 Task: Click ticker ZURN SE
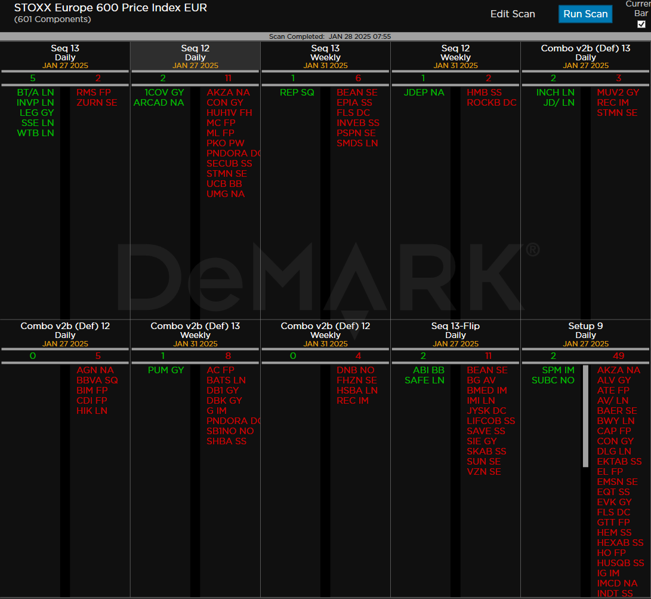tap(97, 103)
